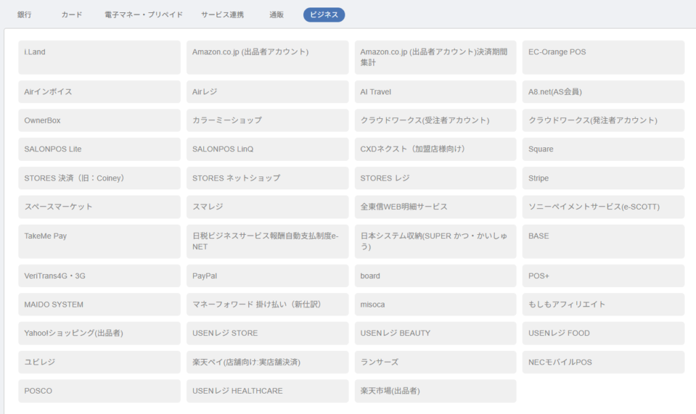Select SALONPOS LinQ

click(x=267, y=149)
